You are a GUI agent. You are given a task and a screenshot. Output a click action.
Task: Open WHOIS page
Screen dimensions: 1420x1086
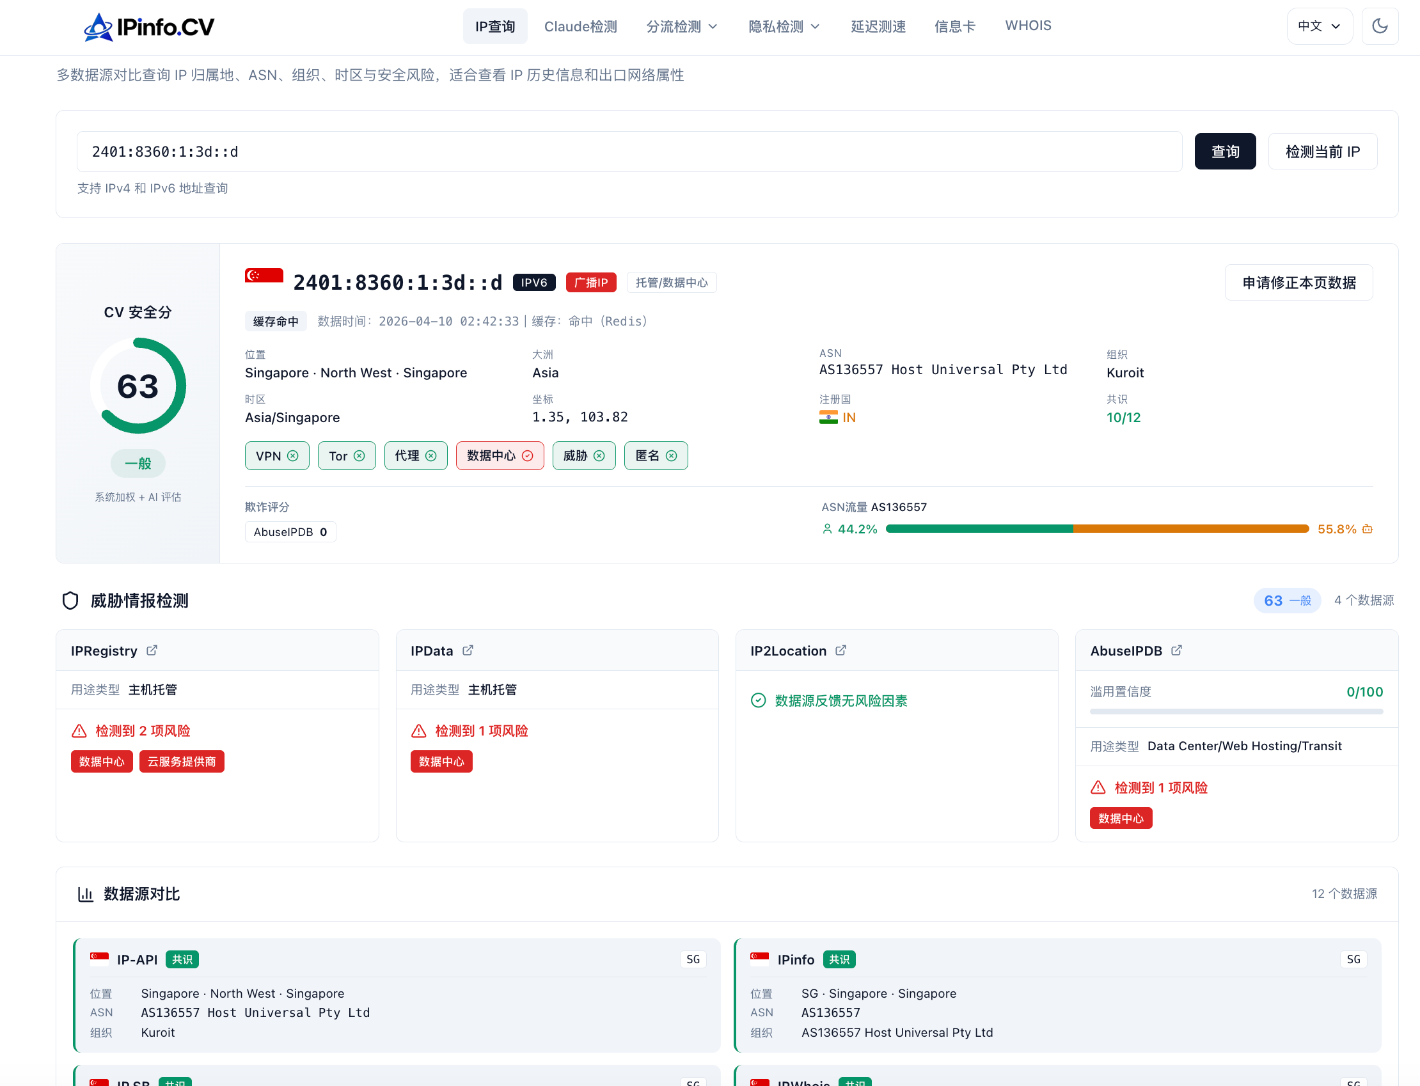1028,26
